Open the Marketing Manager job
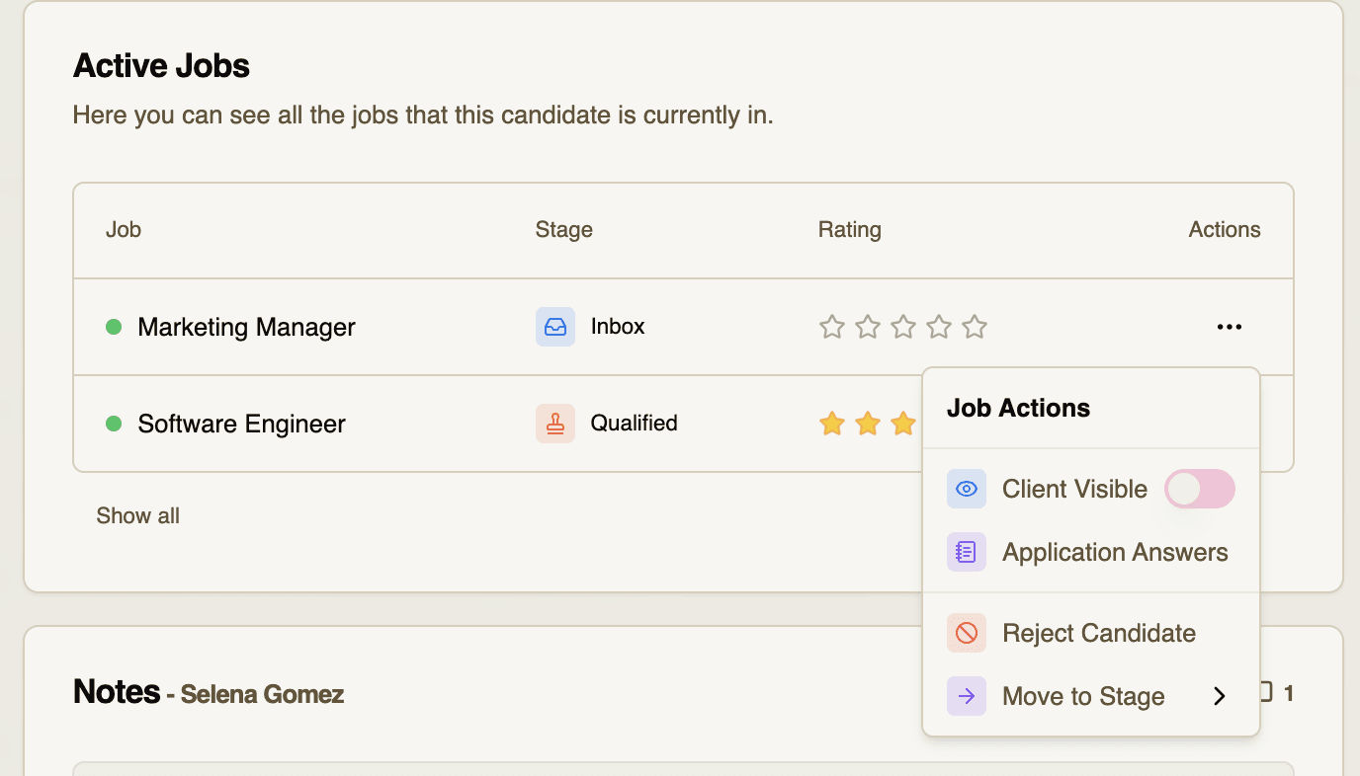The width and height of the screenshot is (1360, 776). tap(246, 327)
